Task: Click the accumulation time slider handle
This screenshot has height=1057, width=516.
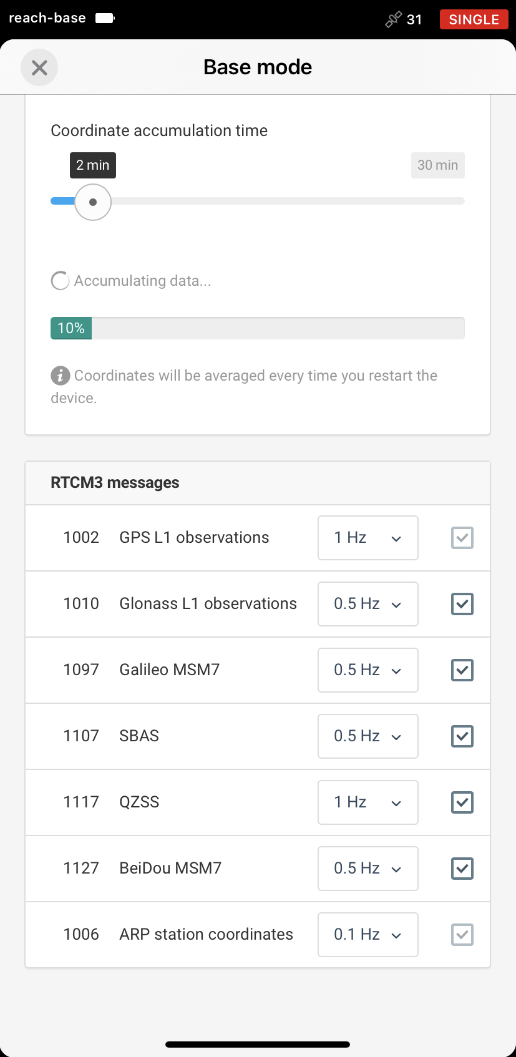Action: [x=93, y=202]
